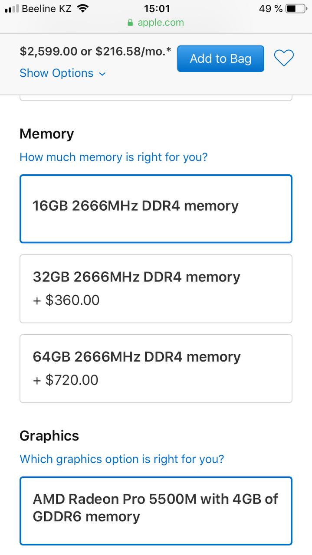Tap the 15:01 clock in status bar

point(156,8)
